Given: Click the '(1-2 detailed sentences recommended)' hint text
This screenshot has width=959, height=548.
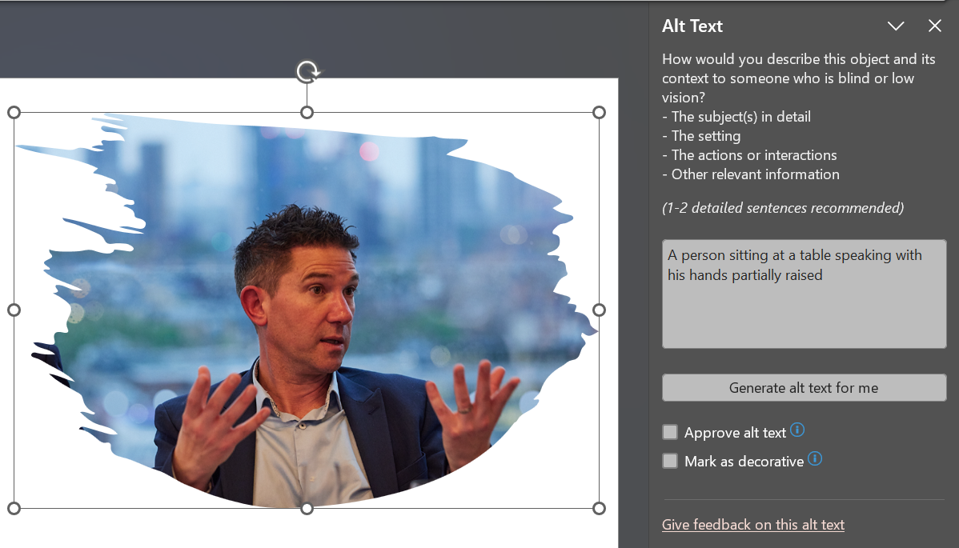Looking at the screenshot, I should click(x=783, y=208).
